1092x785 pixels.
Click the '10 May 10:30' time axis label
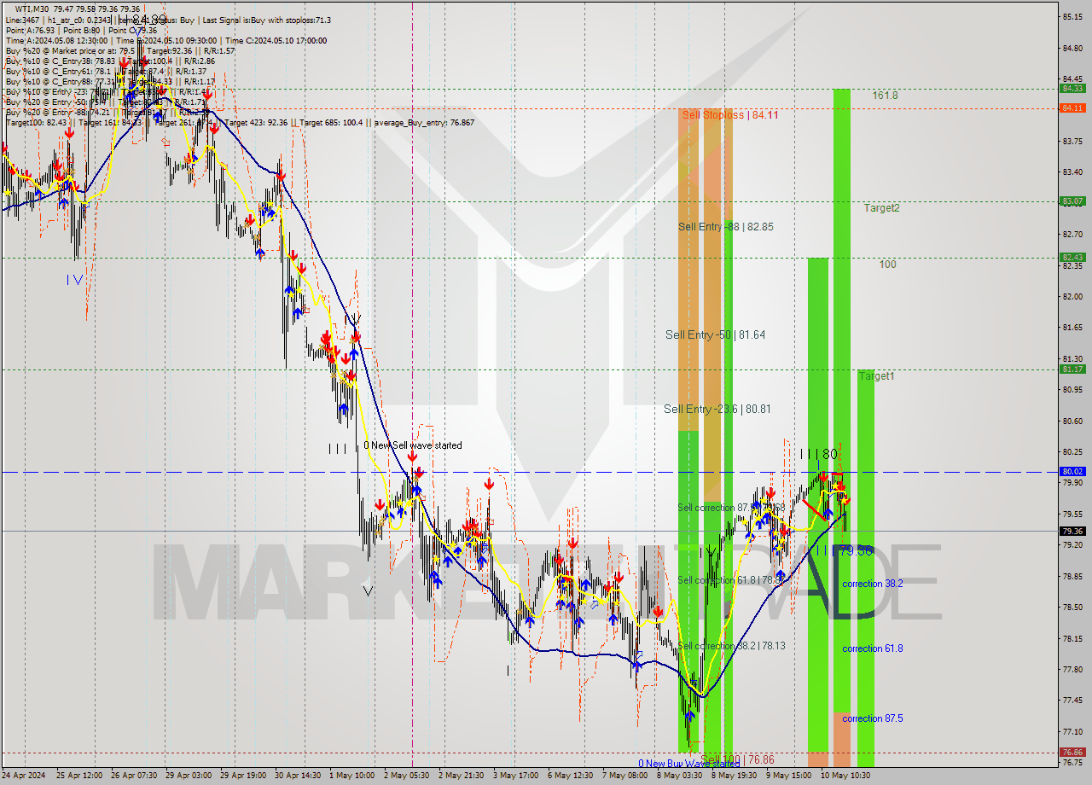coord(845,776)
